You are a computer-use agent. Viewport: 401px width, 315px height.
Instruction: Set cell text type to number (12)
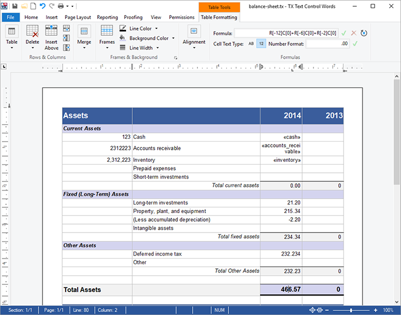[261, 44]
